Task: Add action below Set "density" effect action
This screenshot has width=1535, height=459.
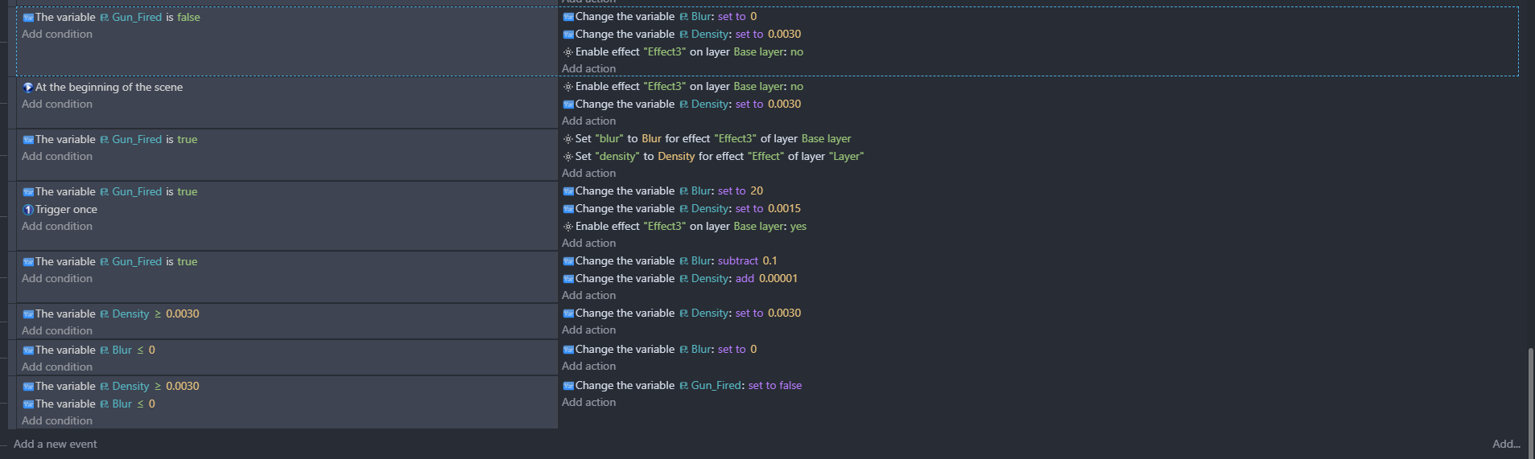Action: [x=588, y=174]
